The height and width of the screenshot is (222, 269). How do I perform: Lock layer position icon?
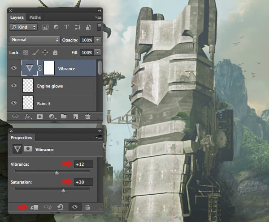coord(45,52)
